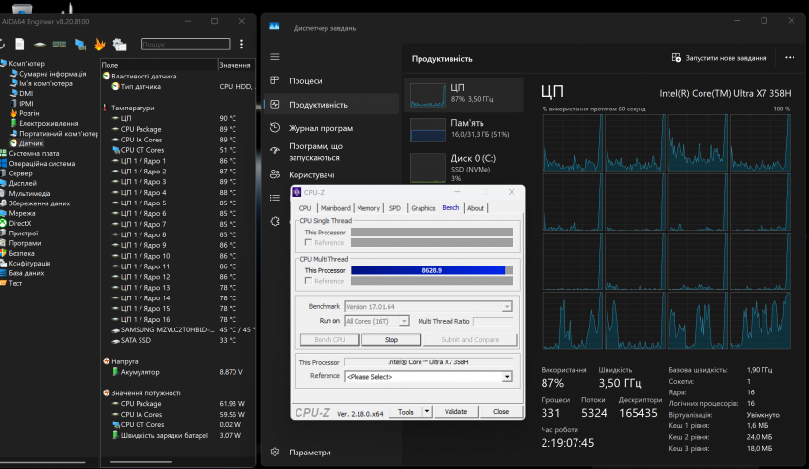This screenshot has height=469, width=809.
Task: Switch to the Graphics tab in CPU-Z
Action: point(422,208)
